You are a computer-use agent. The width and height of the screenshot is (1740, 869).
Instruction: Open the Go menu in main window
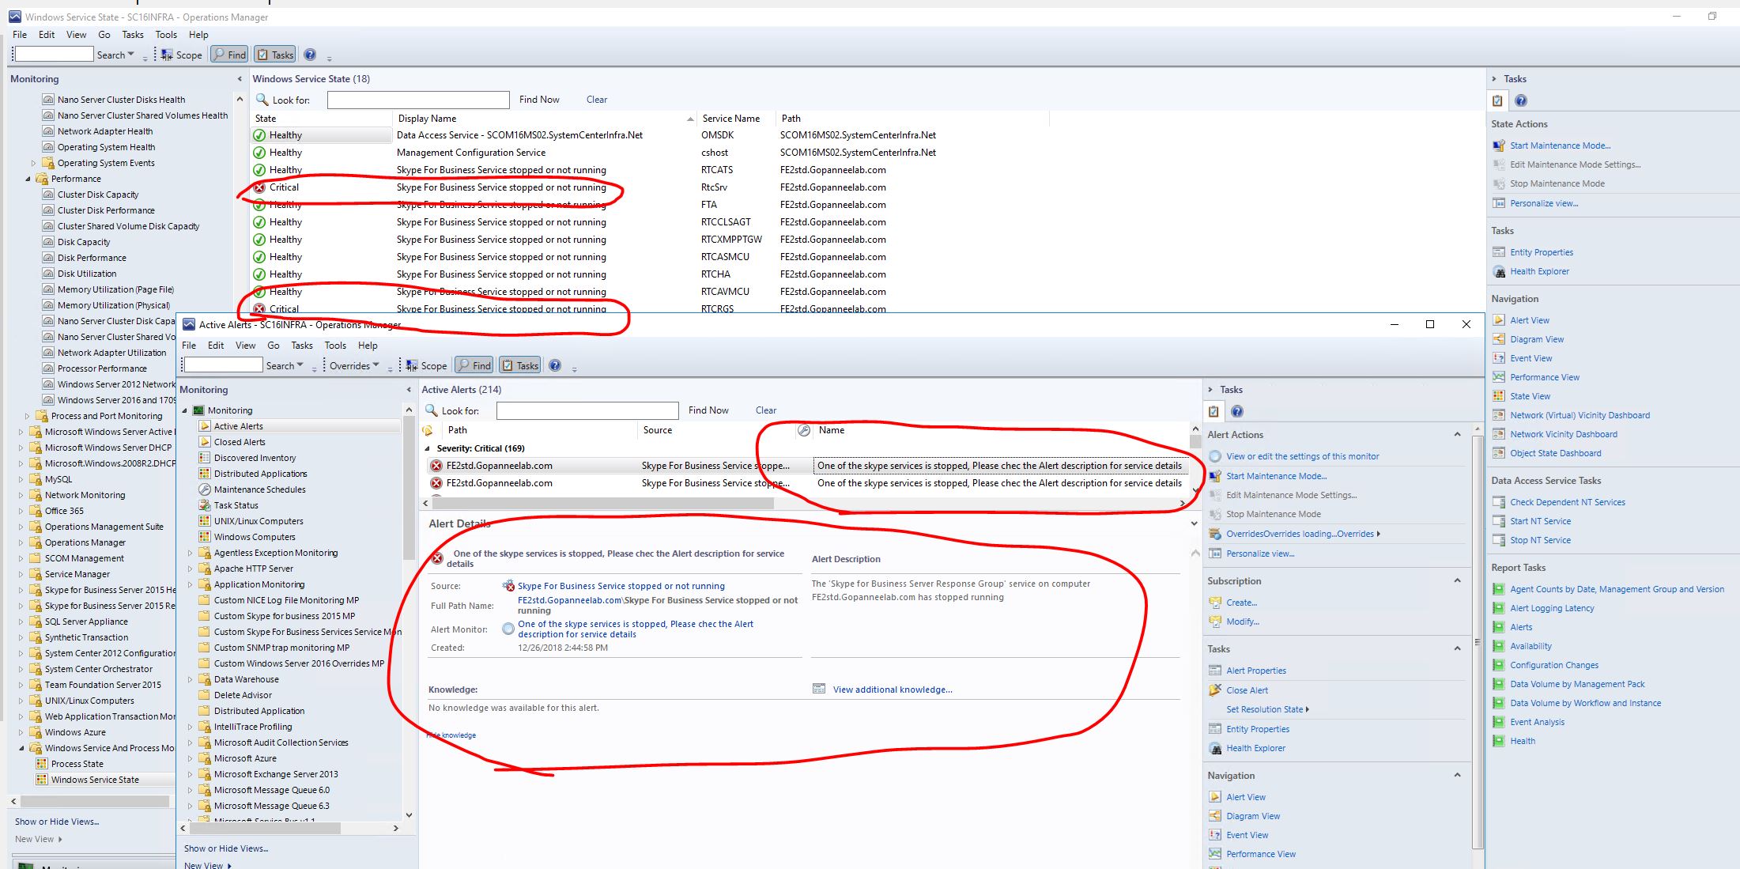tap(104, 35)
